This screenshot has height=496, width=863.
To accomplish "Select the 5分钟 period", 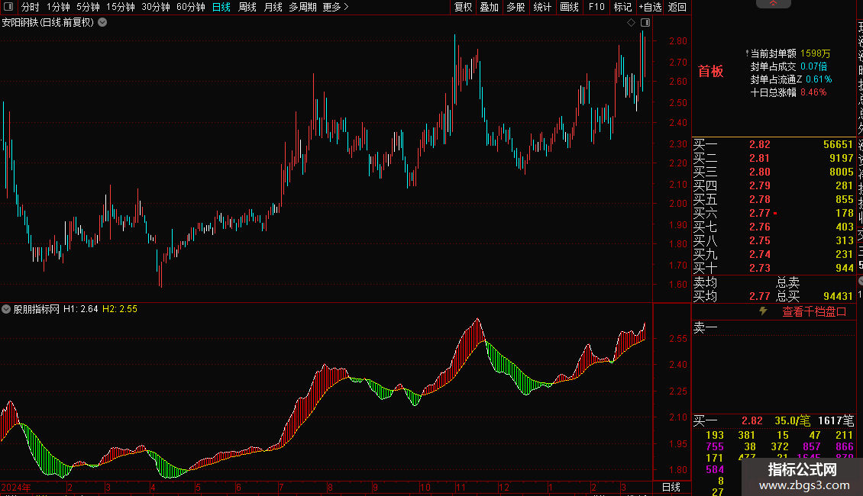I will tap(88, 7).
